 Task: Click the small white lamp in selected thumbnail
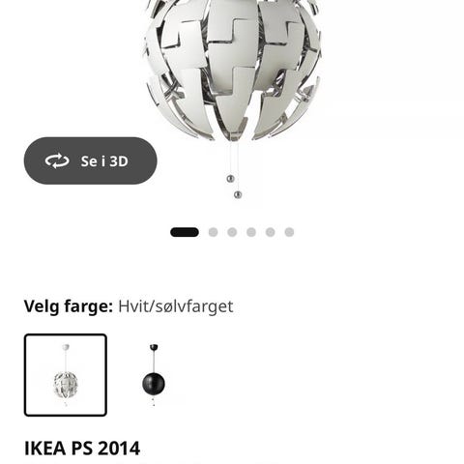coord(66,384)
